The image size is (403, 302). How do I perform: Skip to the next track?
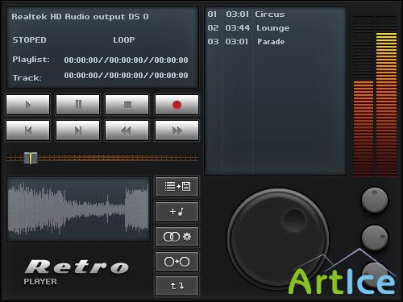pyautogui.click(x=77, y=130)
